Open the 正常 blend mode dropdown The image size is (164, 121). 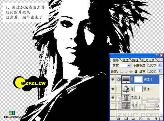(121, 65)
